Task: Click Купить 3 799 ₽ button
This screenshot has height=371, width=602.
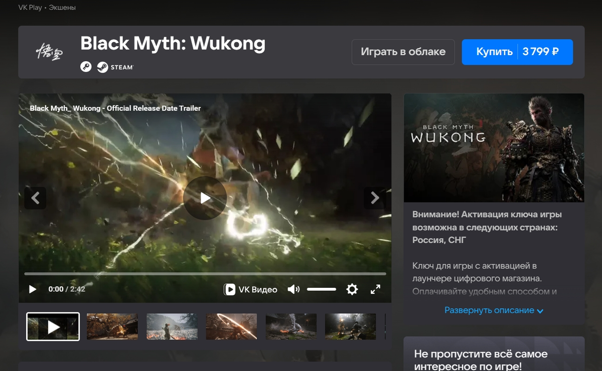Action: click(517, 52)
